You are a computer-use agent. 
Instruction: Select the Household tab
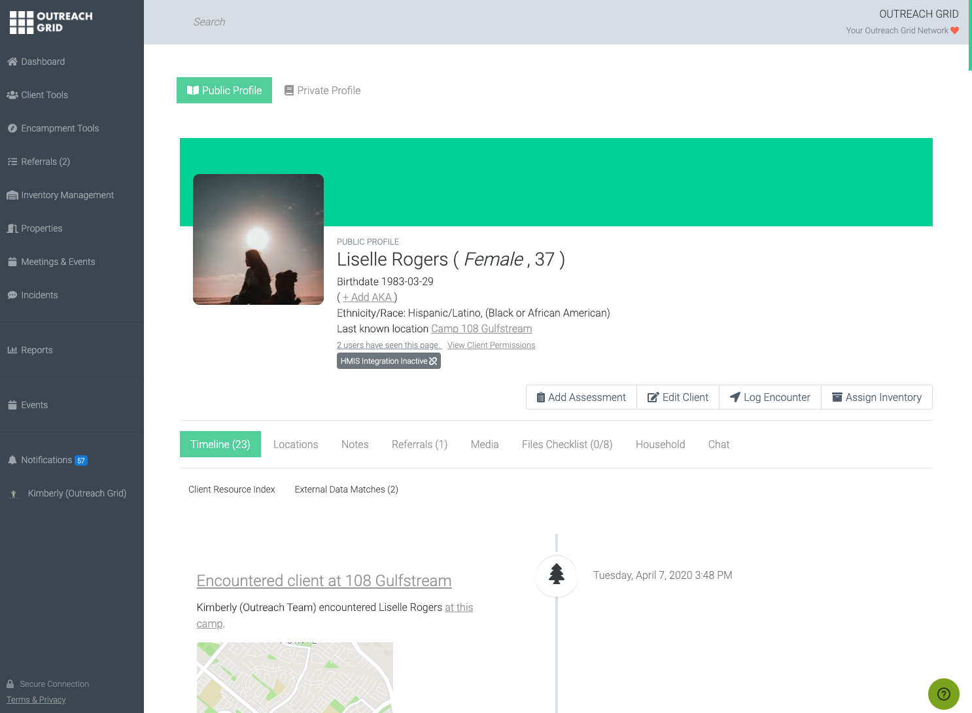(x=660, y=444)
